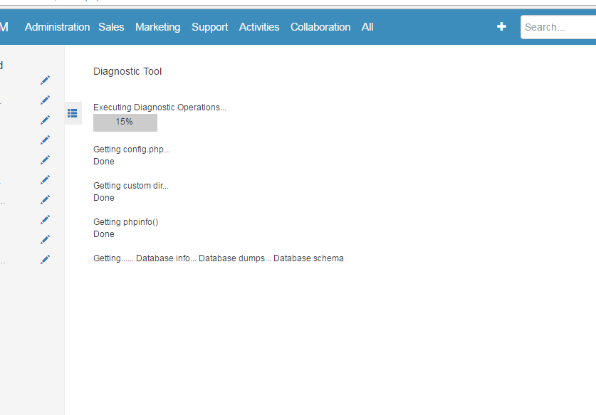Open the Sales menu
The width and height of the screenshot is (596, 415).
click(111, 27)
